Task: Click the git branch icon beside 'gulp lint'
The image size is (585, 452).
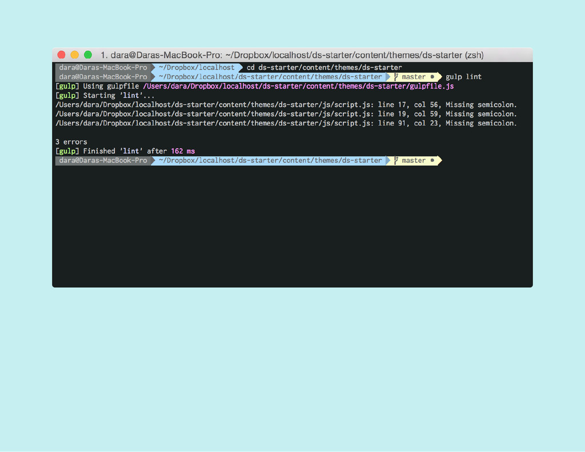Action: click(396, 77)
